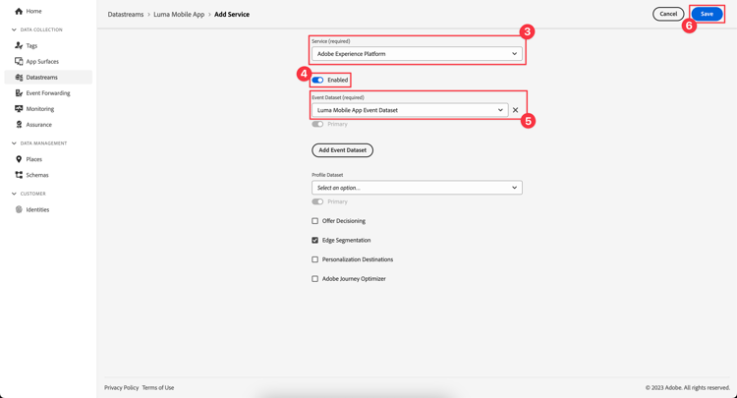Click the Places pin icon

(19, 159)
